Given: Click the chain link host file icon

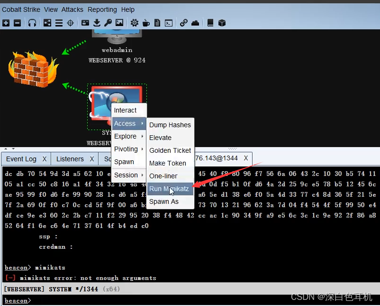Looking at the screenshot, I should 184,23.
